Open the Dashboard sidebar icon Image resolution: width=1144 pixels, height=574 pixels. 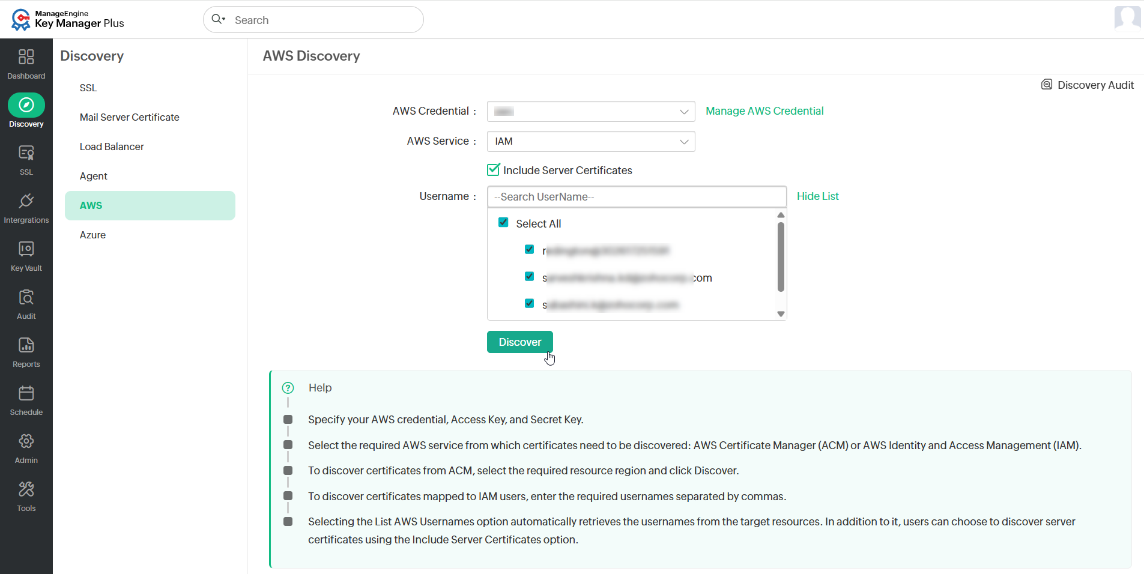[x=26, y=57]
